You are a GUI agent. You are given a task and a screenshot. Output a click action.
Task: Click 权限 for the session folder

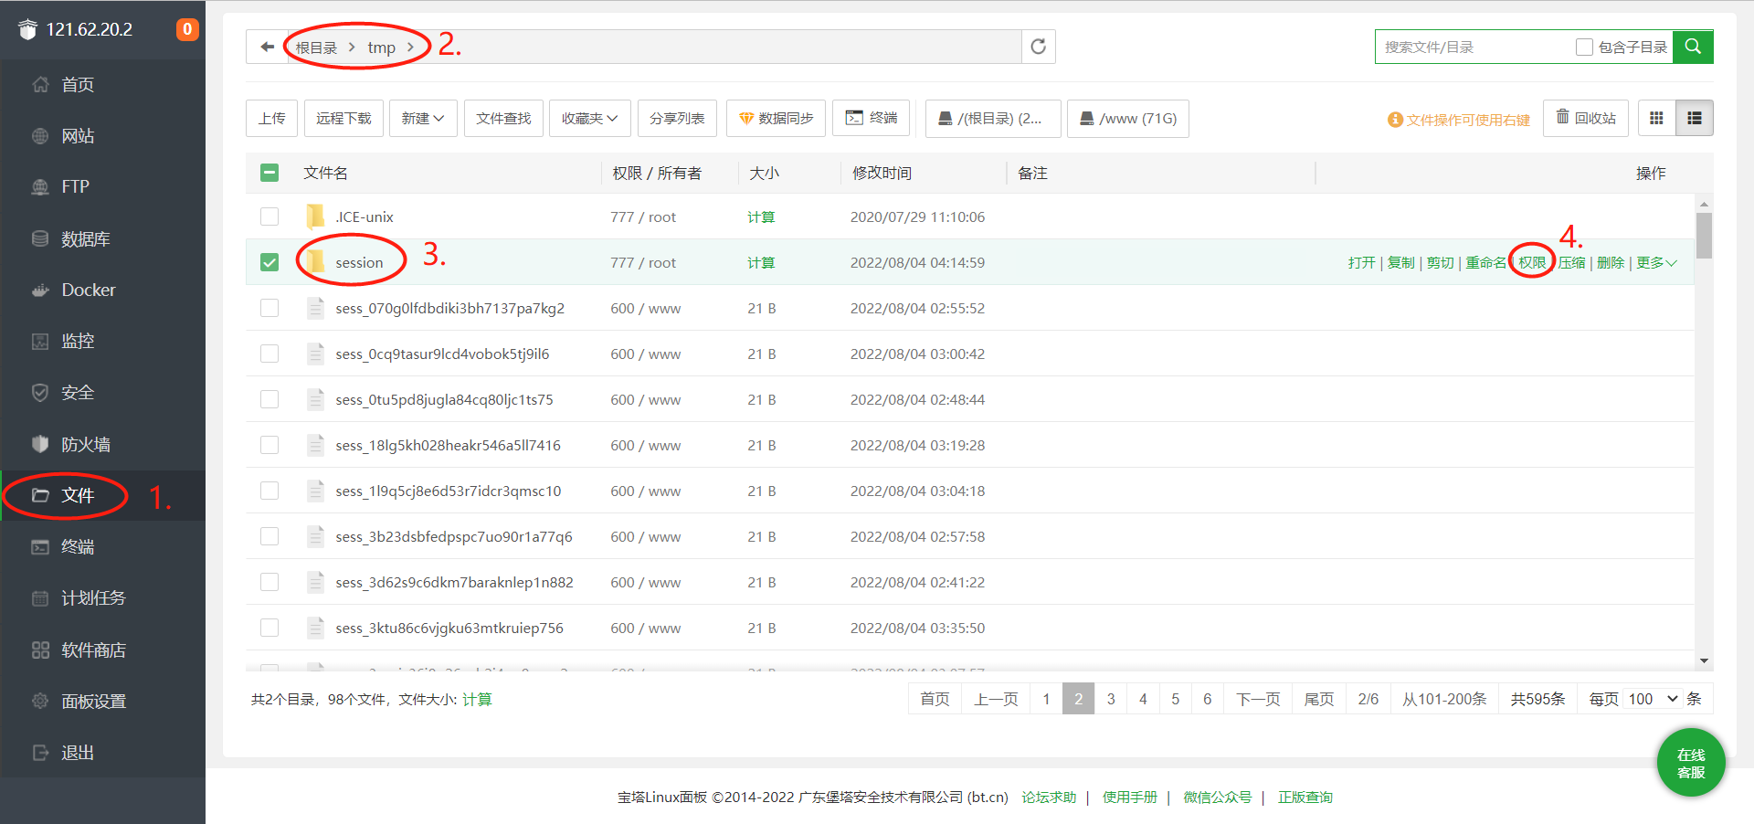coord(1532,262)
